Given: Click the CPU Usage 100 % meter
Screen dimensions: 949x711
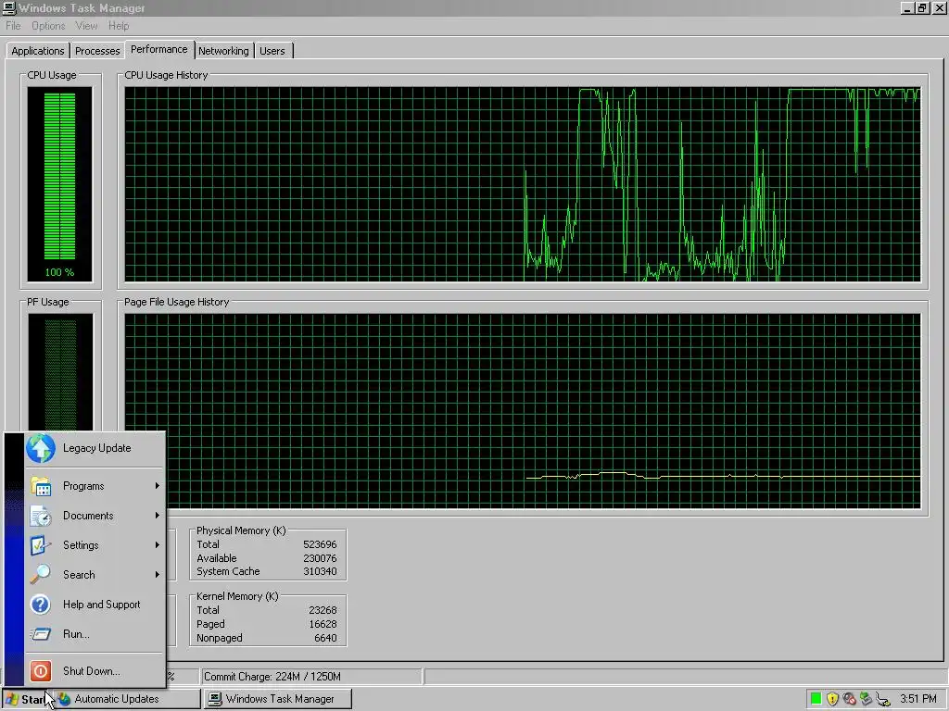Looking at the screenshot, I should click(59, 184).
